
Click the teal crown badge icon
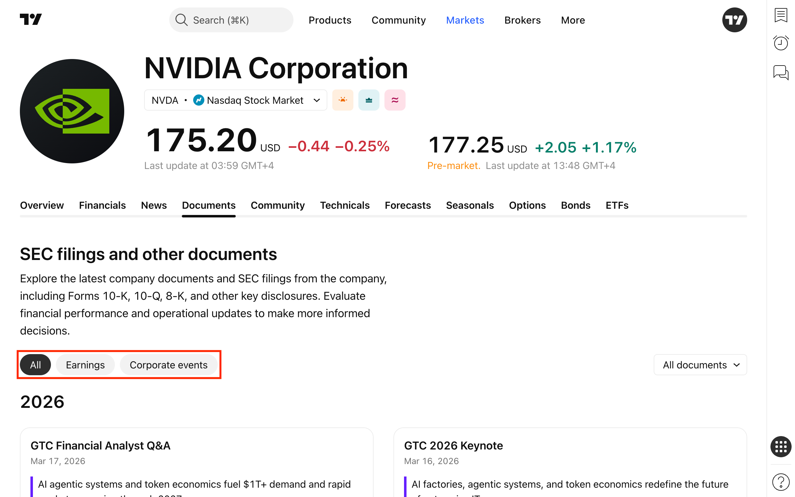coord(369,100)
